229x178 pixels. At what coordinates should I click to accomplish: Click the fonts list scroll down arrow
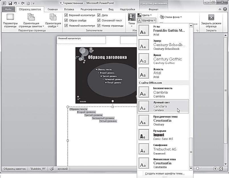click(191, 168)
